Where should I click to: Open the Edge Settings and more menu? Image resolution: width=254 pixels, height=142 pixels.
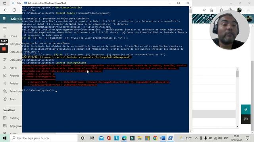pos(248,10)
